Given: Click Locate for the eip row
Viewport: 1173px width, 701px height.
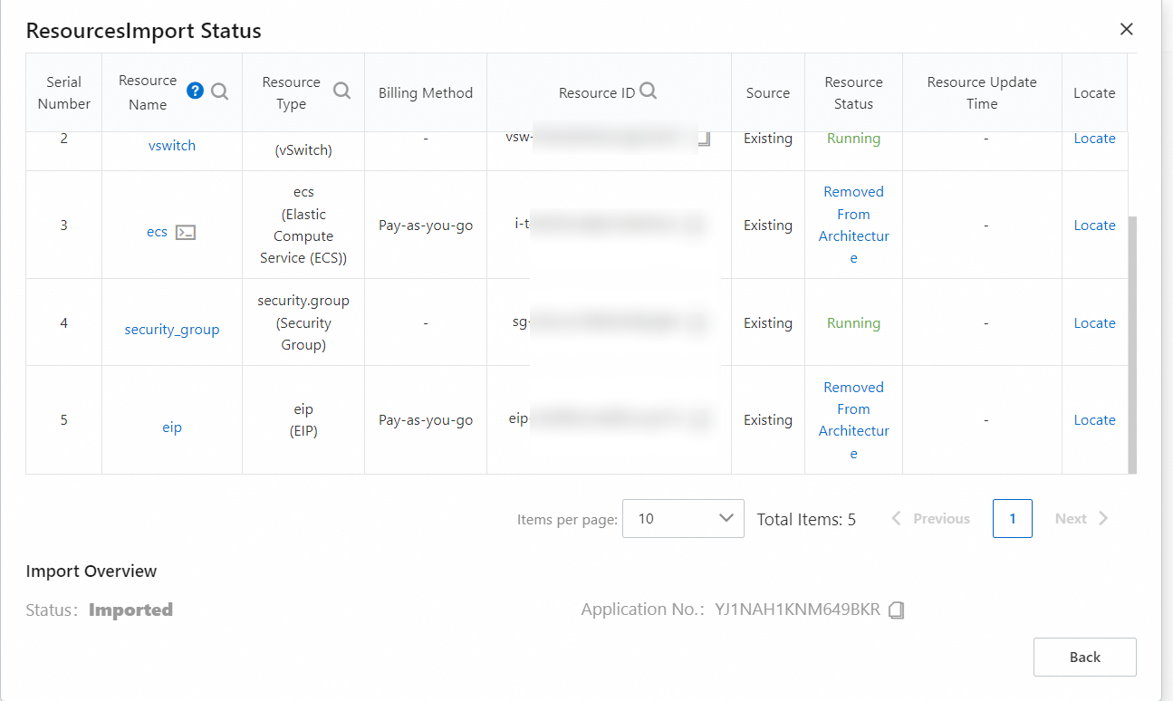Looking at the screenshot, I should (x=1094, y=420).
